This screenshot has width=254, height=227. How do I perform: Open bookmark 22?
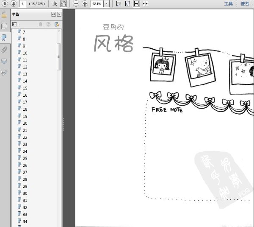tap(25, 137)
